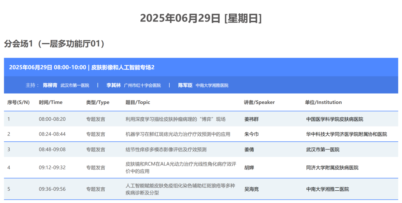Click speaker 胡婵
Screen dimensions: 402x203
coord(249,167)
